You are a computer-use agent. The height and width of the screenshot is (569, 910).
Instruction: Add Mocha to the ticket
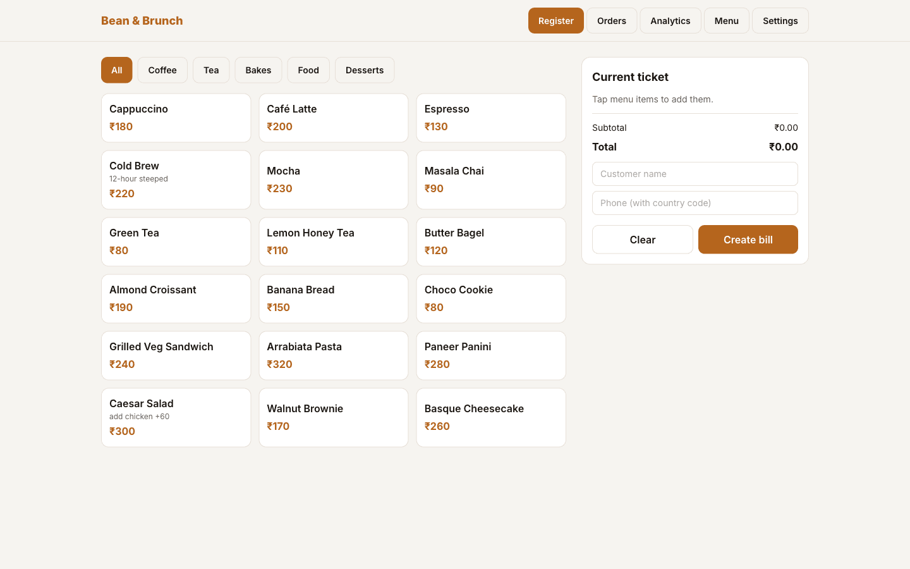(334, 180)
